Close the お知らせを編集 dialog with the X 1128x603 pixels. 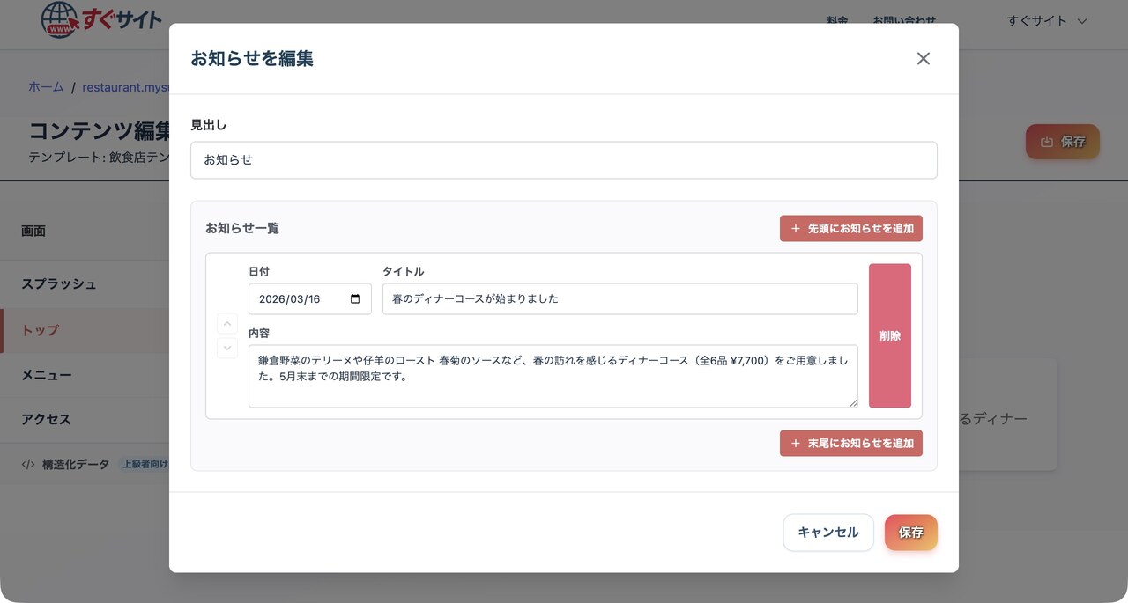click(x=923, y=58)
